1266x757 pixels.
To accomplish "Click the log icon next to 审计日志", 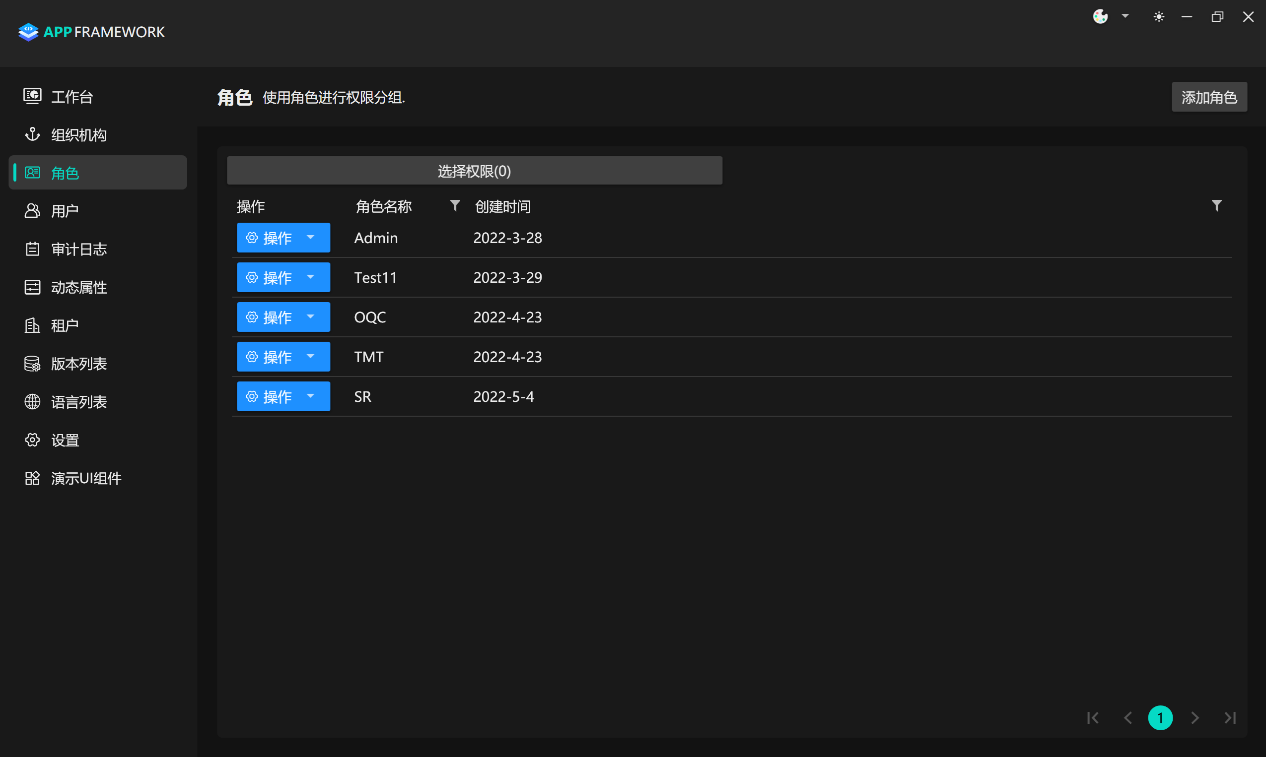I will point(32,249).
